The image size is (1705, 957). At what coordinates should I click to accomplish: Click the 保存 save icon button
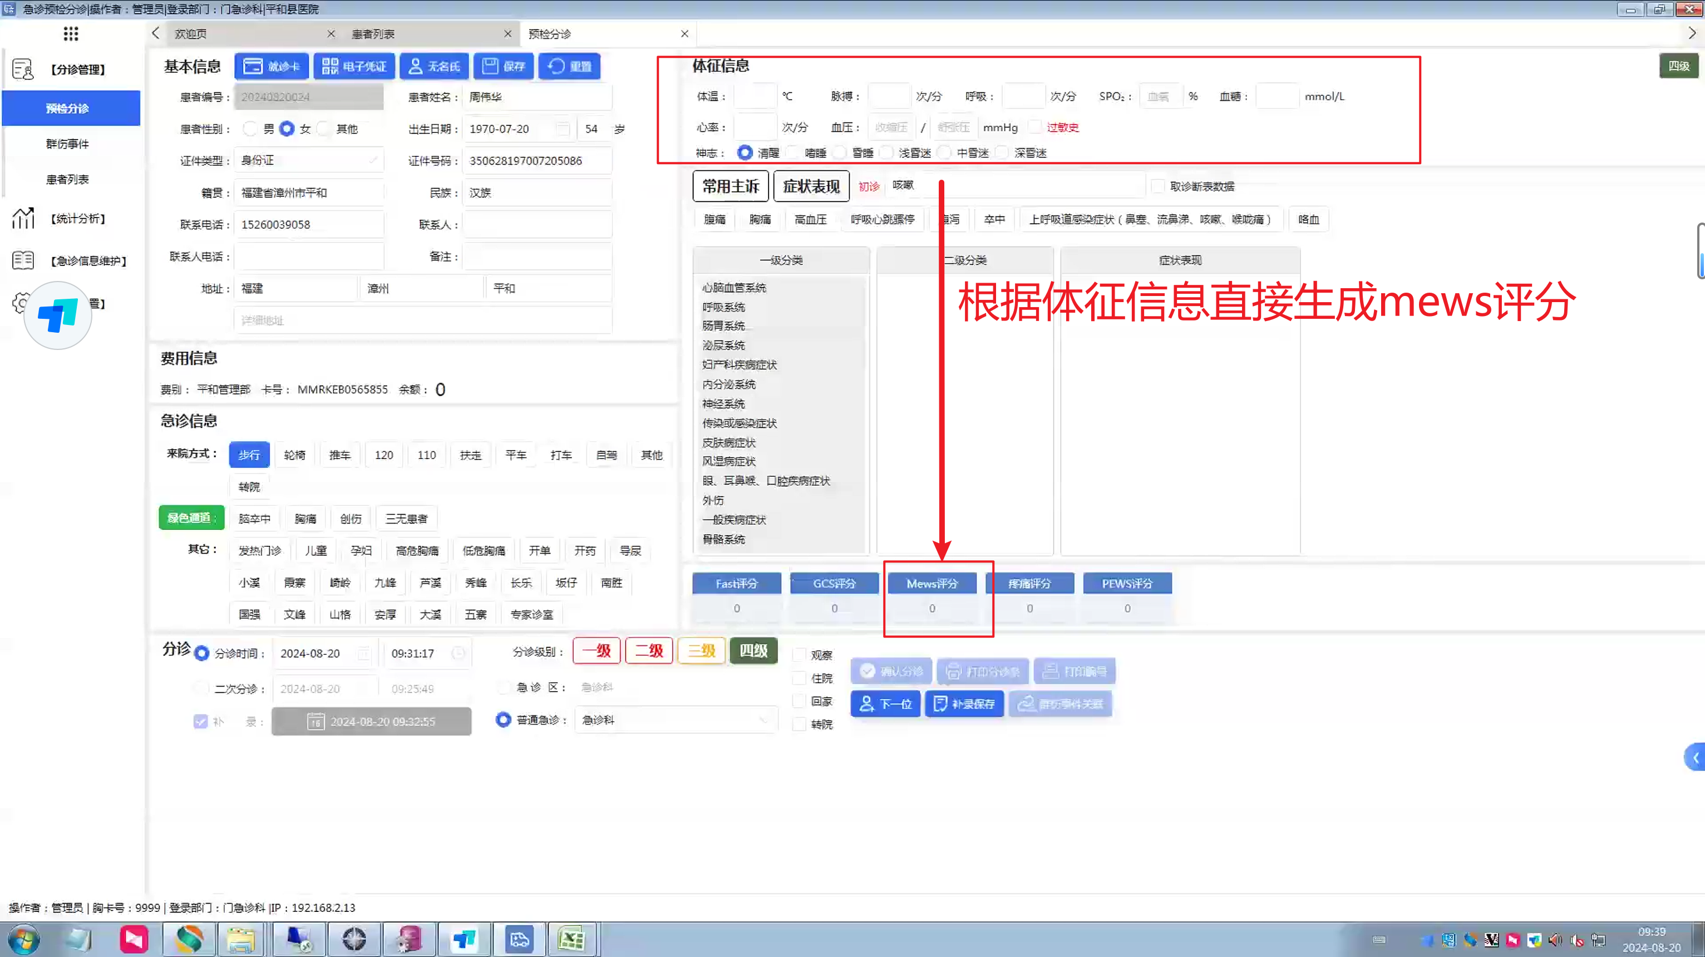click(503, 66)
